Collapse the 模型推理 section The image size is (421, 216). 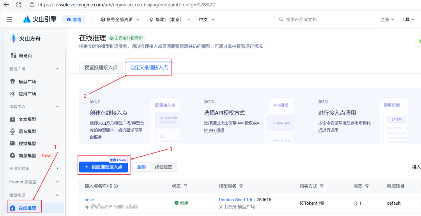coord(57,195)
